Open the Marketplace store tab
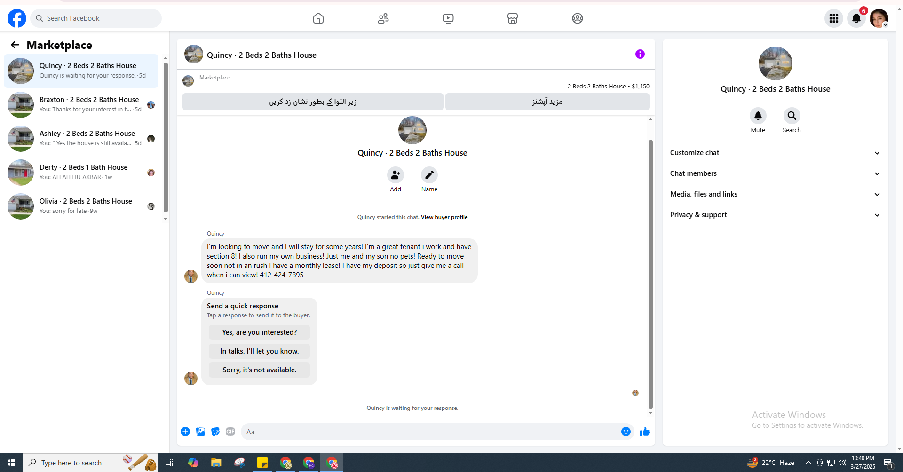This screenshot has width=903, height=472. click(x=513, y=18)
